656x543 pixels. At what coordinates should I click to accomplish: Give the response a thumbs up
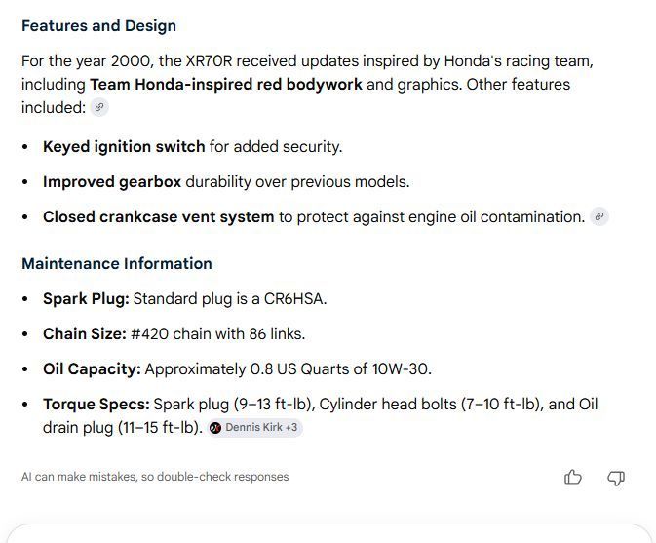pyautogui.click(x=573, y=477)
